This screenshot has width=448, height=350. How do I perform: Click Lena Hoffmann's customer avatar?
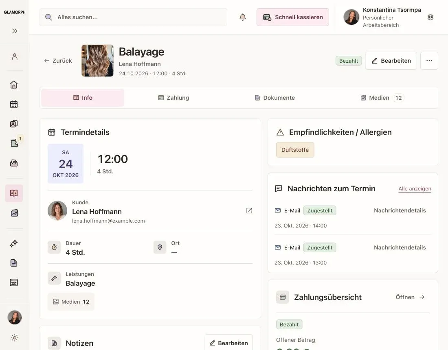[57, 210]
